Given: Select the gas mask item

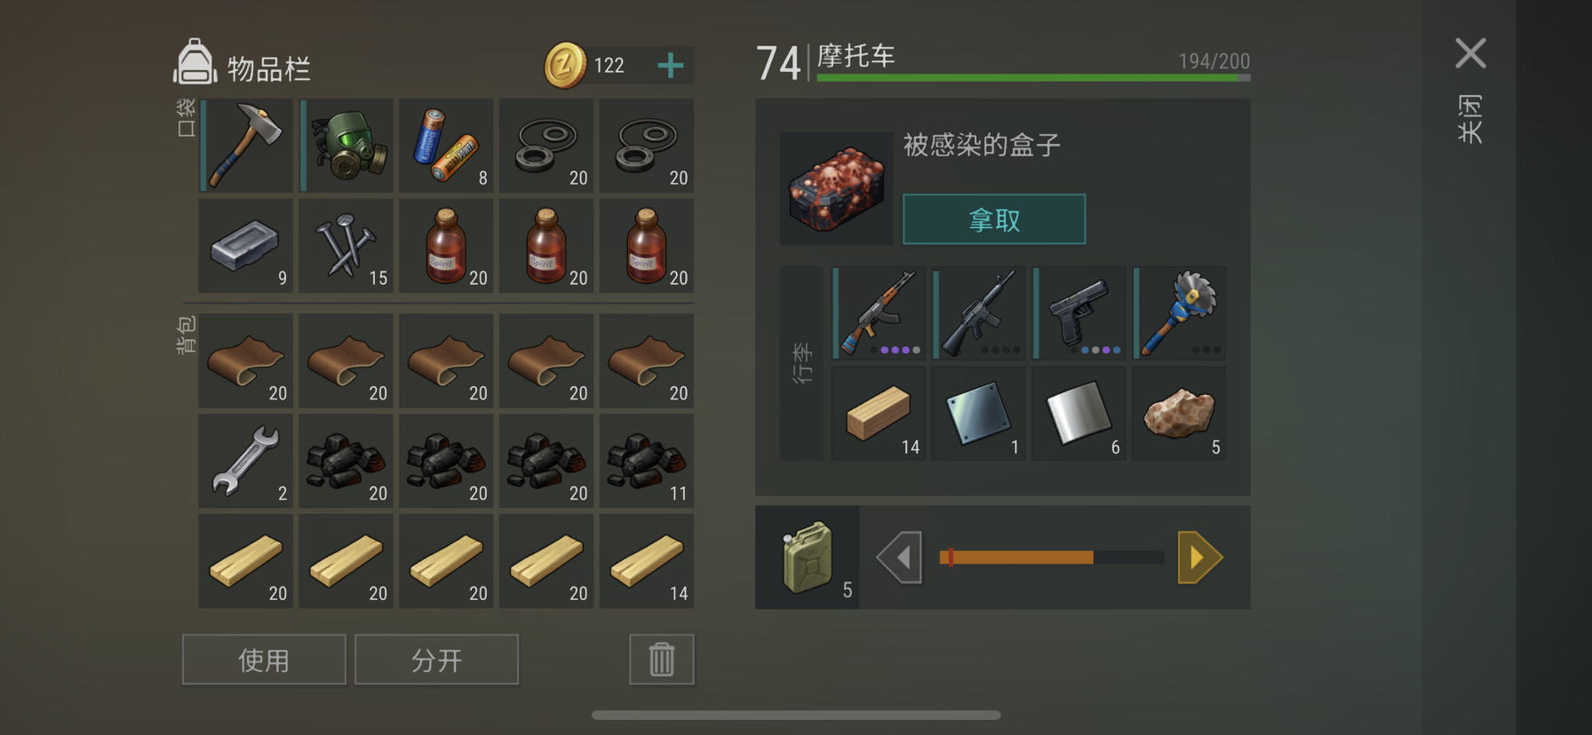Looking at the screenshot, I should (346, 146).
